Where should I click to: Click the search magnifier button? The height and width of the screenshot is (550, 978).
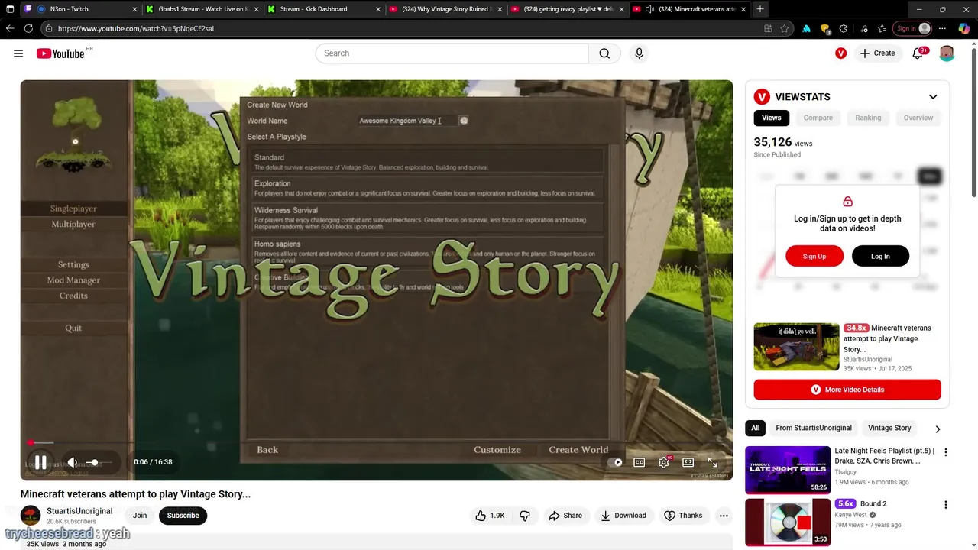[x=604, y=53]
